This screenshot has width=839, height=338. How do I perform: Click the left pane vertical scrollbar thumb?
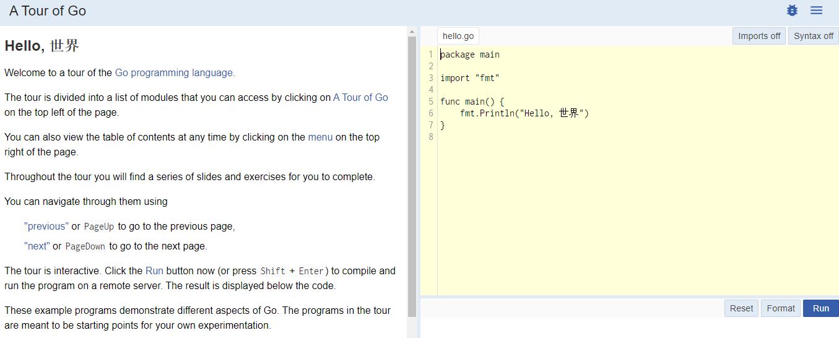pos(412,176)
